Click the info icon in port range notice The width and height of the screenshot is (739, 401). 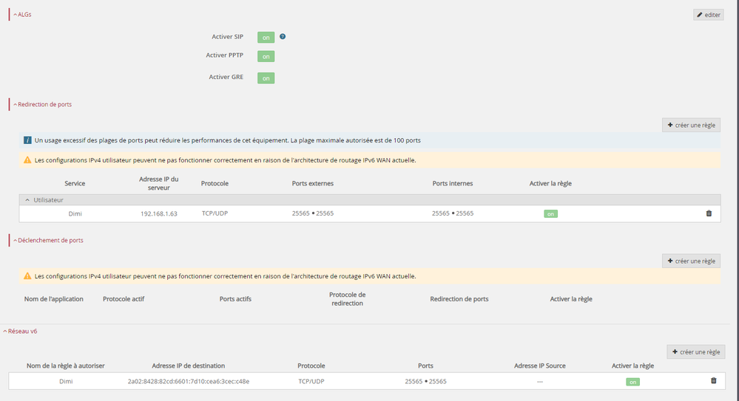pyautogui.click(x=27, y=140)
